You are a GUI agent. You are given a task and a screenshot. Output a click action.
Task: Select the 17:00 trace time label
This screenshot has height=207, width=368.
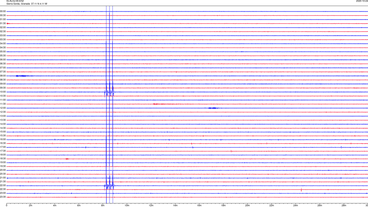pyautogui.click(x=3, y=147)
